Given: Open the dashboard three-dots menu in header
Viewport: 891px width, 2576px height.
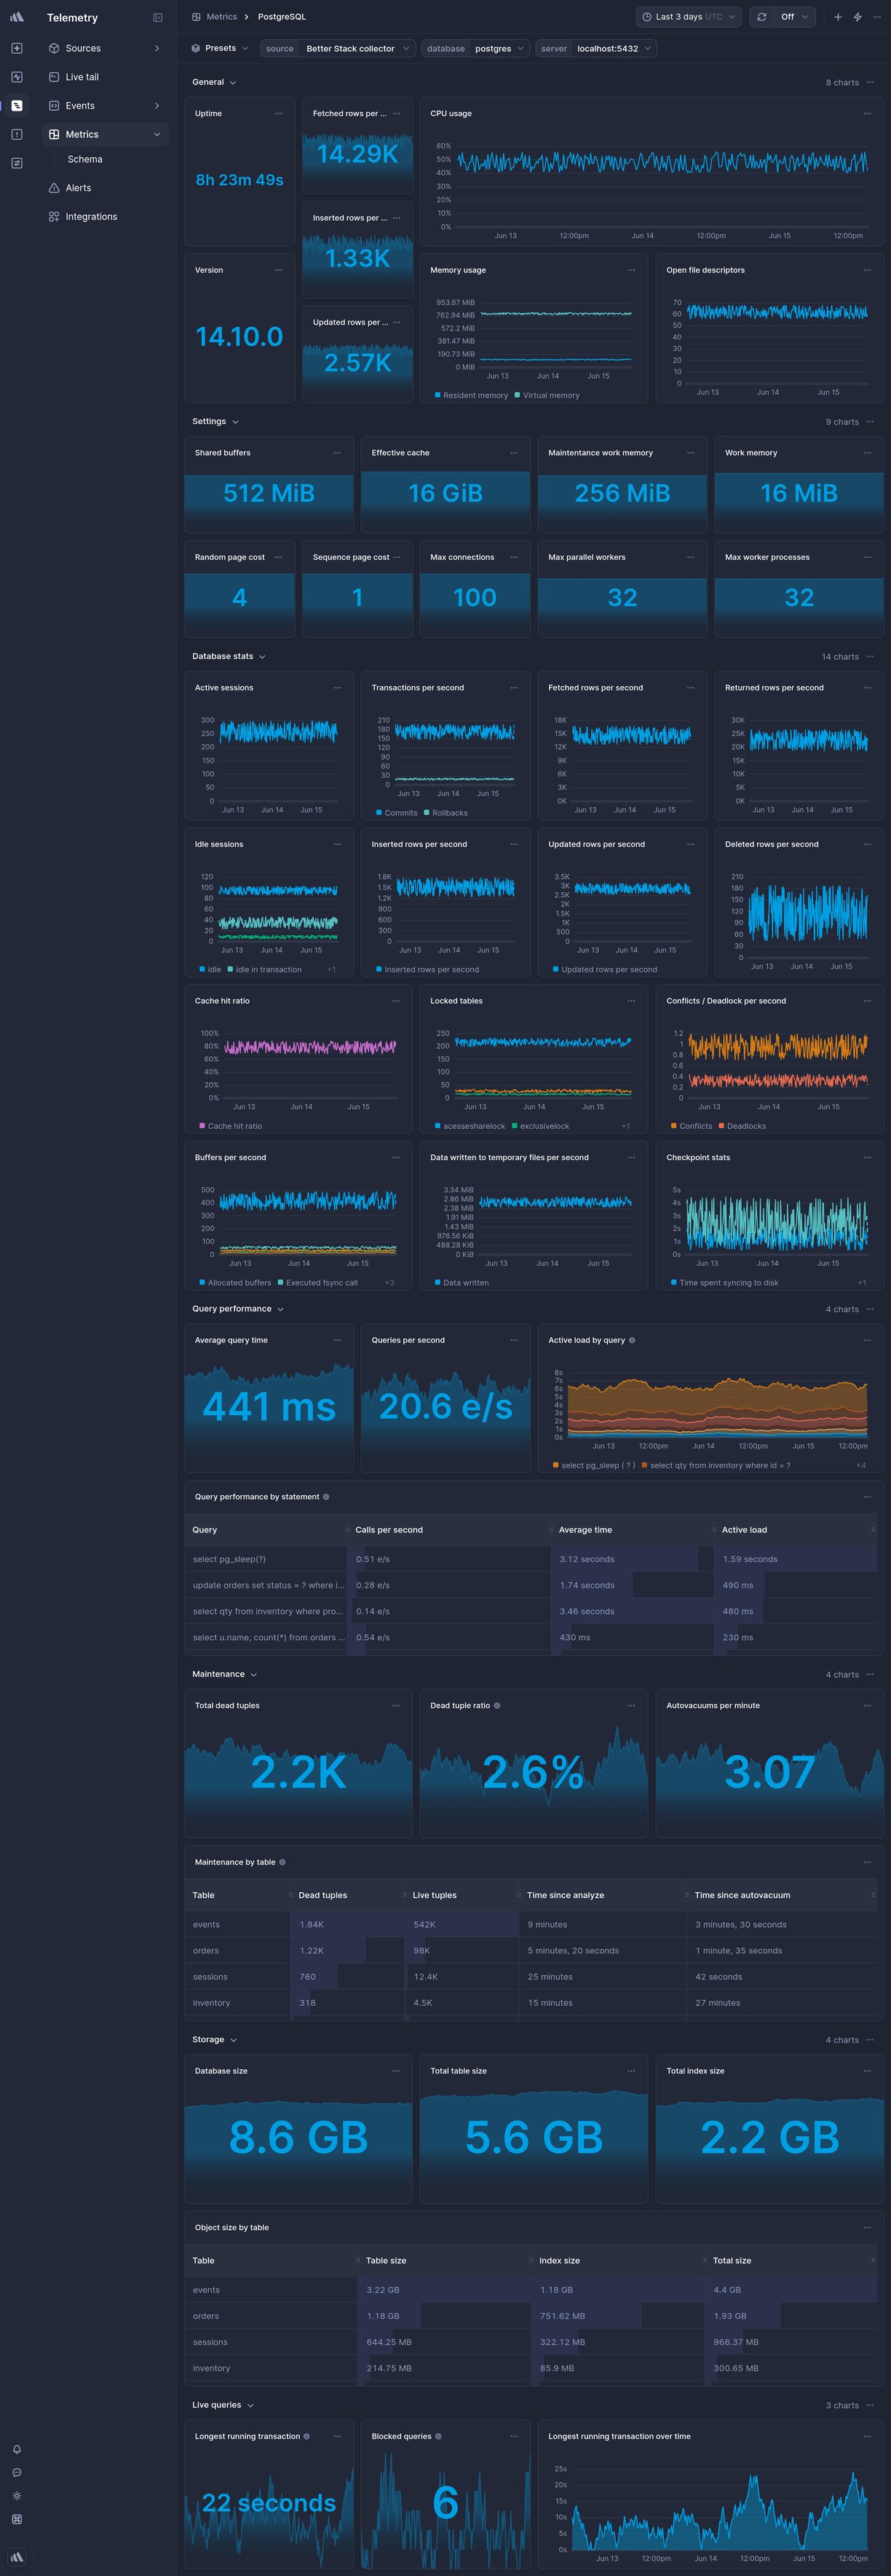Looking at the screenshot, I should [878, 17].
